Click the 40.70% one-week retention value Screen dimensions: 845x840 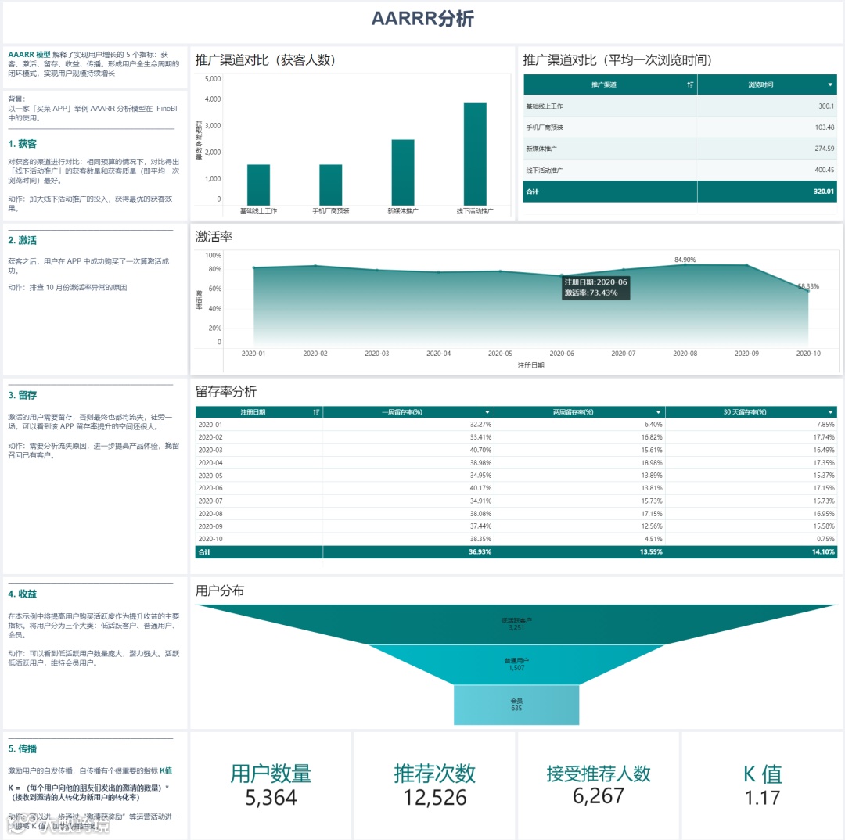click(x=480, y=450)
